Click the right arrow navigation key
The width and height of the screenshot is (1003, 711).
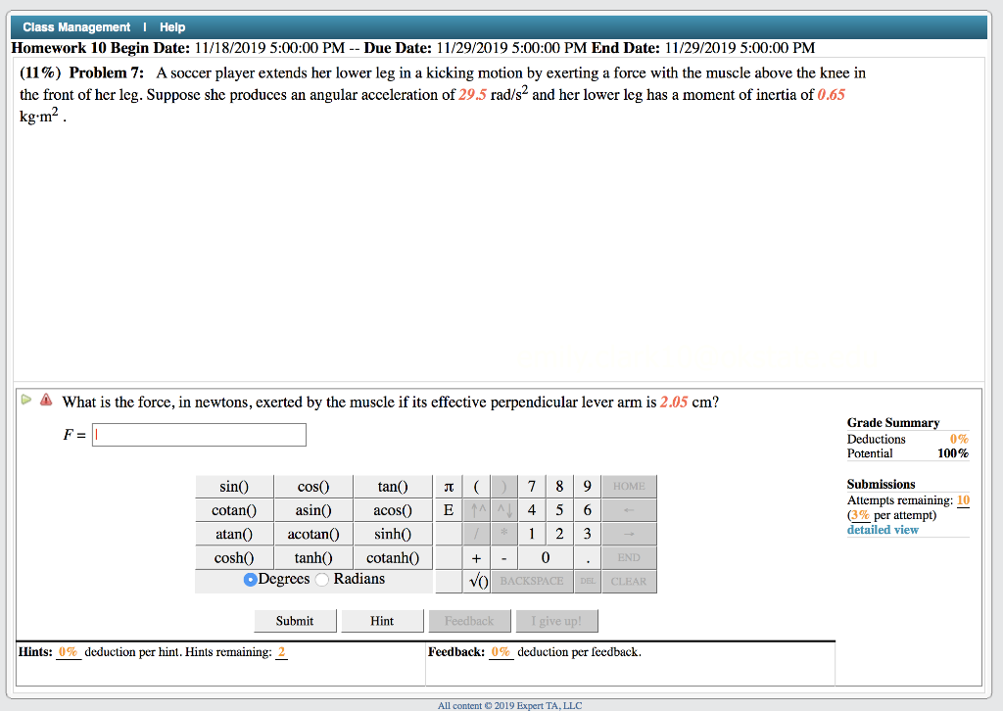pyautogui.click(x=628, y=533)
